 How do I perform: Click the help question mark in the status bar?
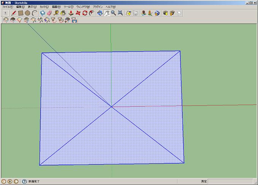pos(24,182)
